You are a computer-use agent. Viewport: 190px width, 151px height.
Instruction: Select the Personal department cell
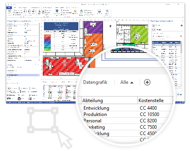click(x=93, y=121)
